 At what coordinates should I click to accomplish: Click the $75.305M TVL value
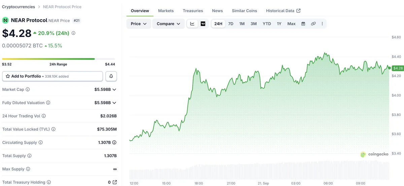coord(107,129)
